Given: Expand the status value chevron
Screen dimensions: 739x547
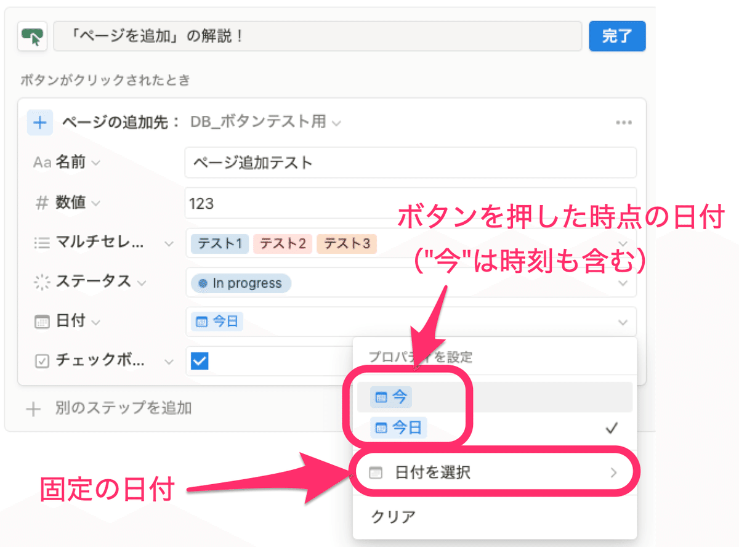Looking at the screenshot, I should [x=623, y=283].
